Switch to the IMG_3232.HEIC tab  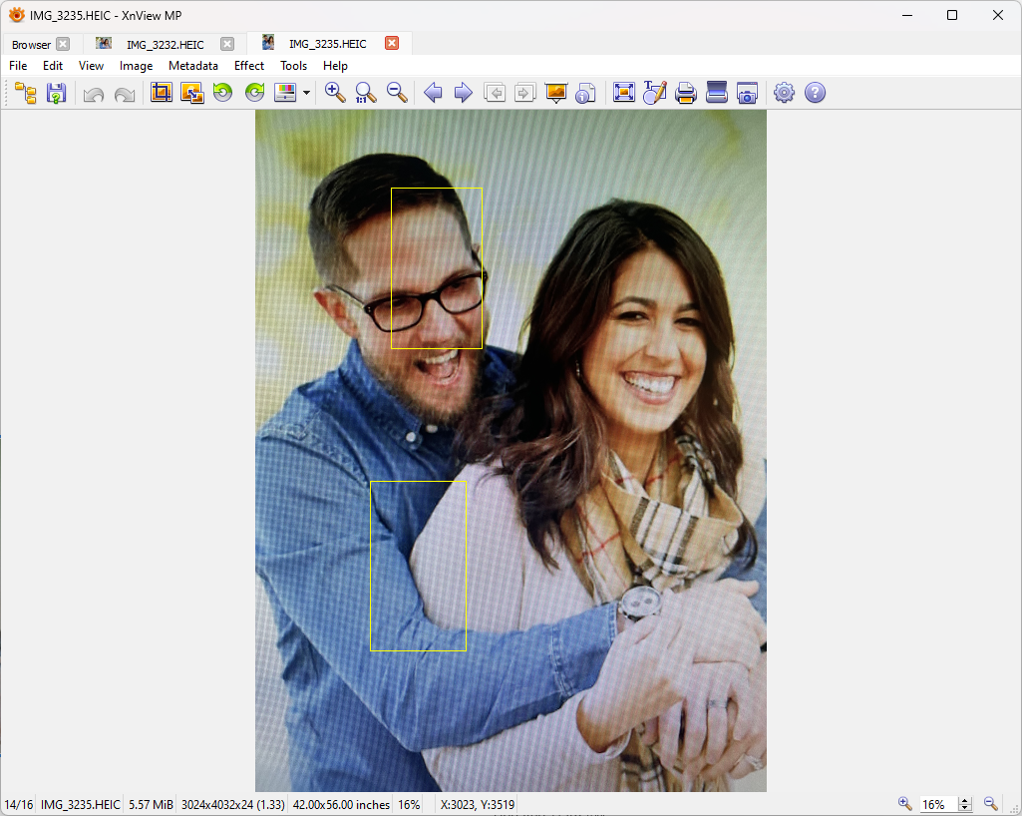pos(165,44)
